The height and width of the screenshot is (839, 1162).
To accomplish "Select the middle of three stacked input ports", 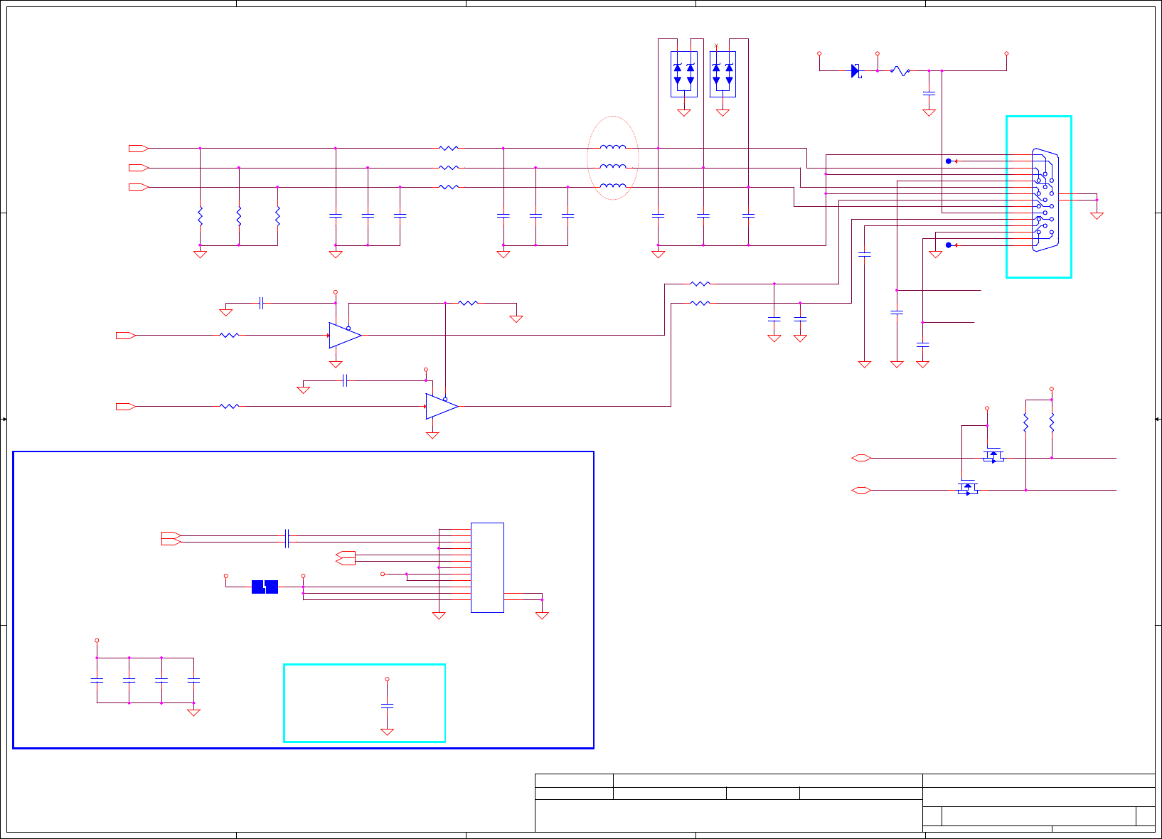I will (x=139, y=168).
